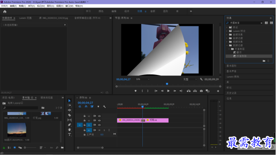Select the Razor tool
The height and width of the screenshot is (155, 276).
[69, 115]
